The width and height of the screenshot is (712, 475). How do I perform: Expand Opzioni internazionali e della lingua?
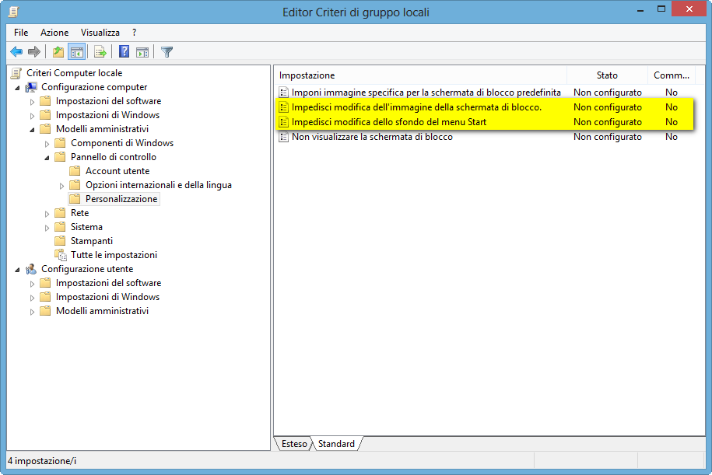click(61, 186)
